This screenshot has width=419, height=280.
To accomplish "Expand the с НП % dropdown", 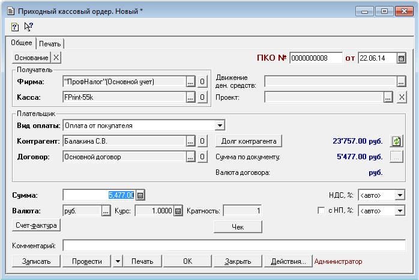I will [400, 211].
